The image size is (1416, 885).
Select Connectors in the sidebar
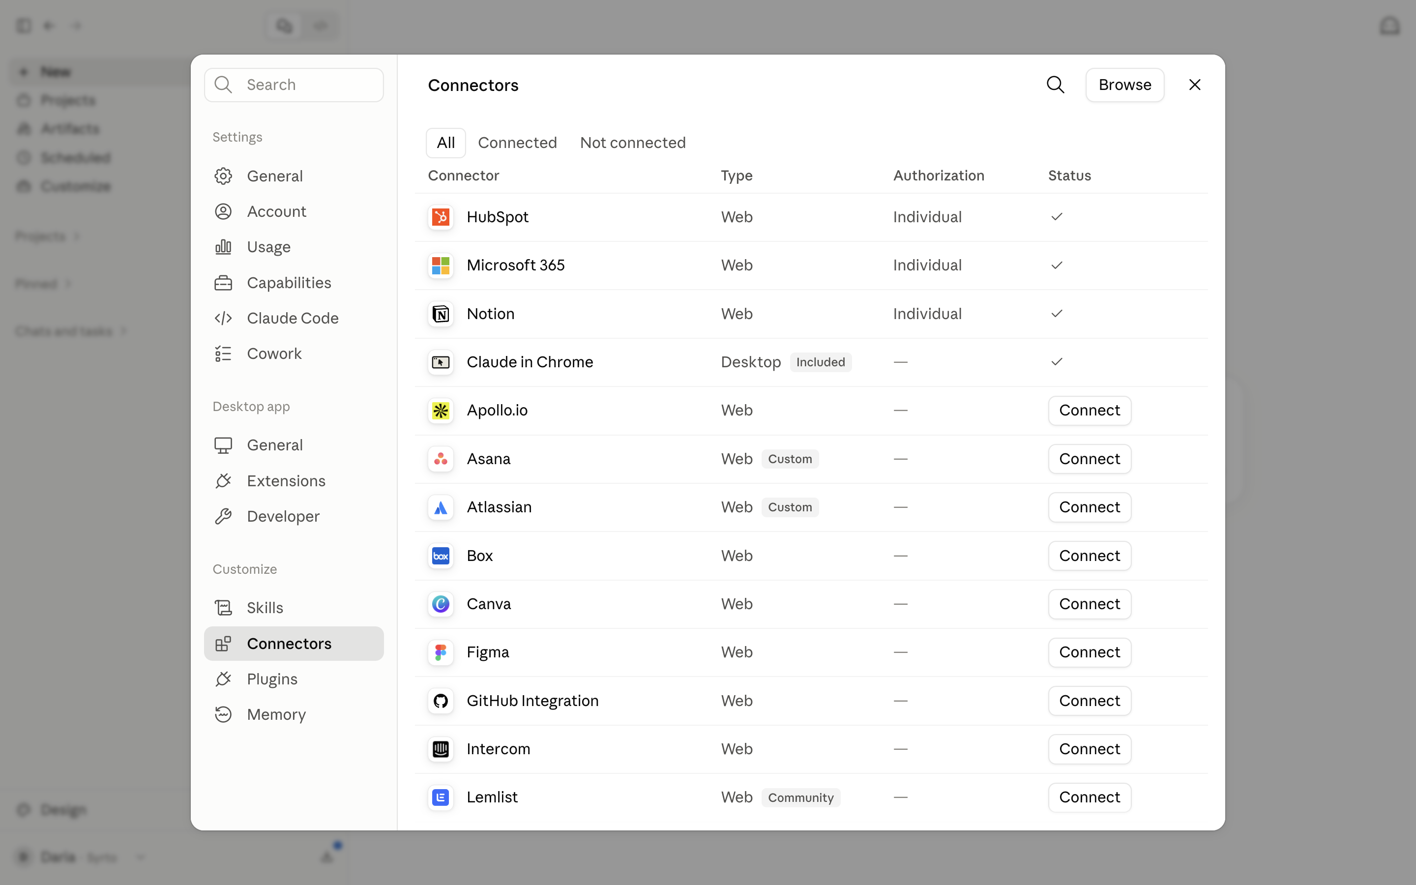click(294, 643)
